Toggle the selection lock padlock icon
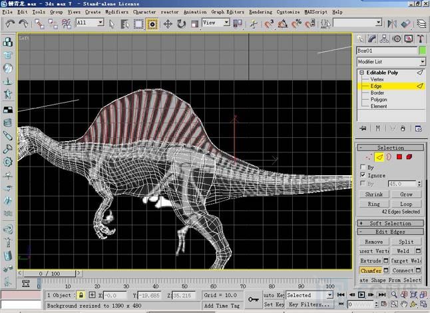This screenshot has width=430, height=313. pos(81,295)
